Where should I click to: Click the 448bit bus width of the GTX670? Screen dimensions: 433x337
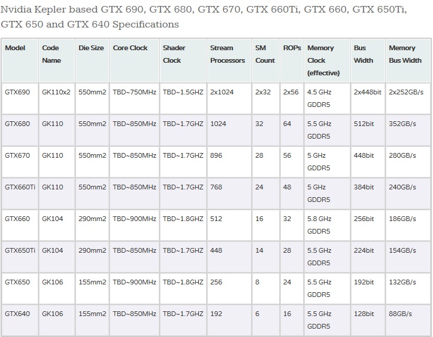click(x=368, y=162)
